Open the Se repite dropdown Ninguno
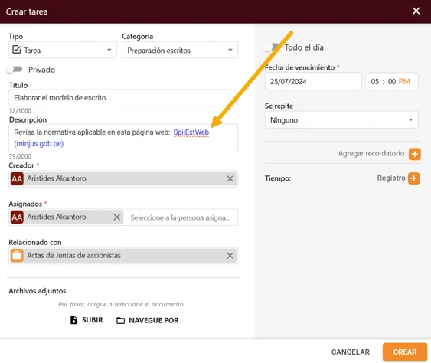Image resolution: width=431 pixels, height=363 pixels. point(341,120)
